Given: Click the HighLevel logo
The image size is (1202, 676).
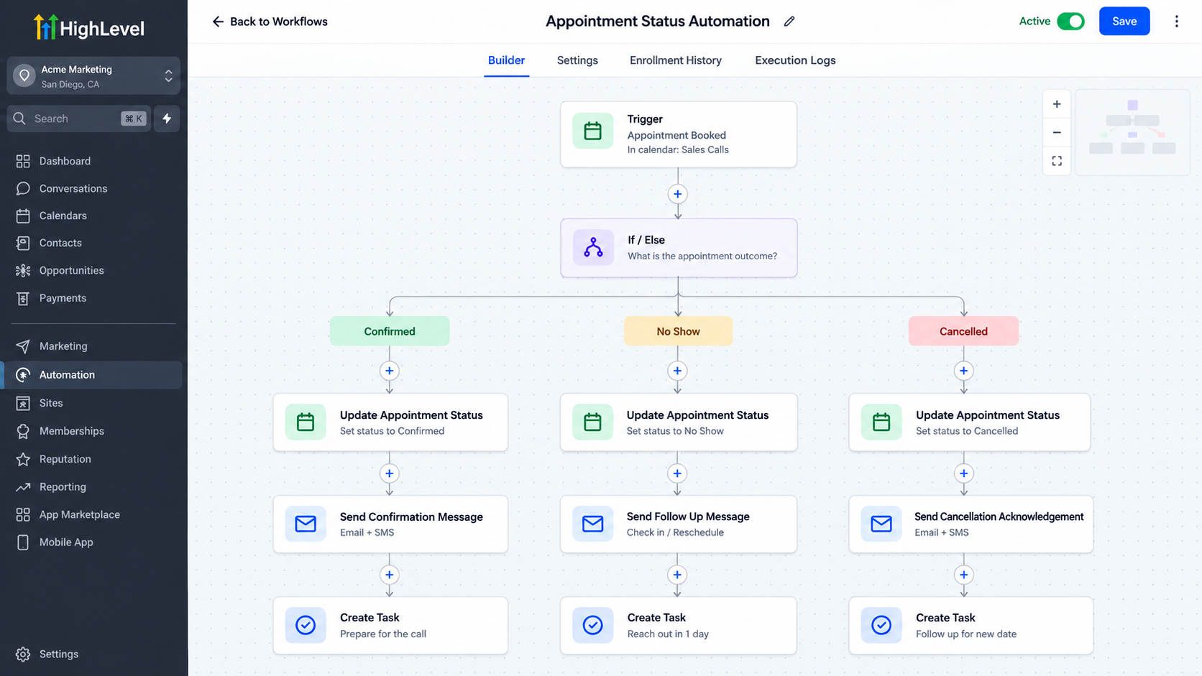Looking at the screenshot, I should click(x=89, y=28).
